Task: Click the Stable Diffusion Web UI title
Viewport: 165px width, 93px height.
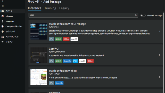Action: 63,71
